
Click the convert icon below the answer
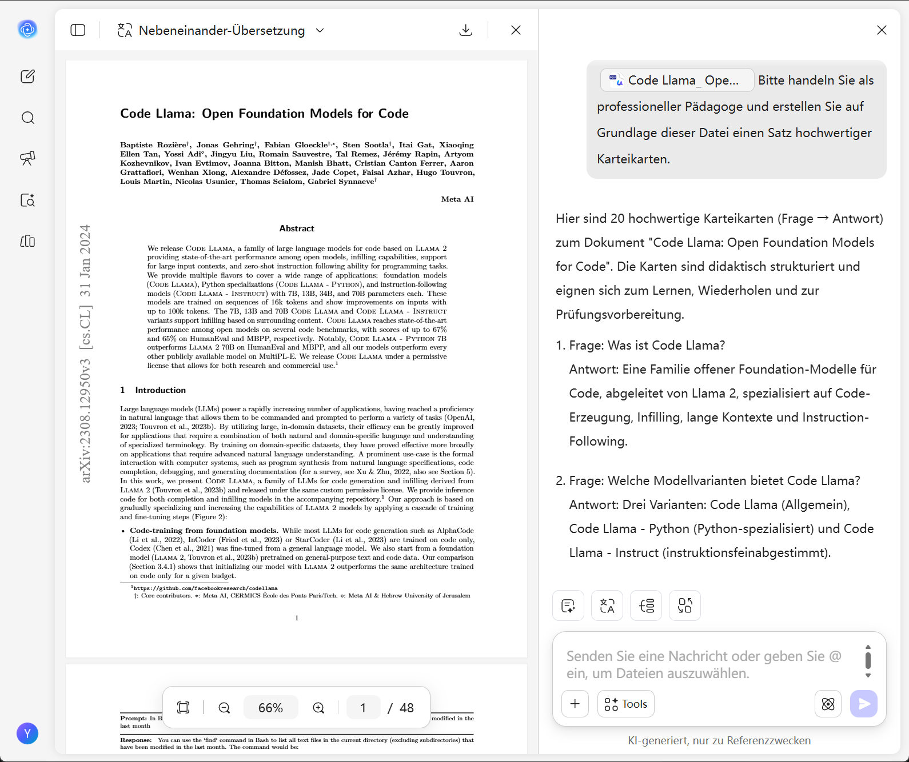click(x=685, y=605)
